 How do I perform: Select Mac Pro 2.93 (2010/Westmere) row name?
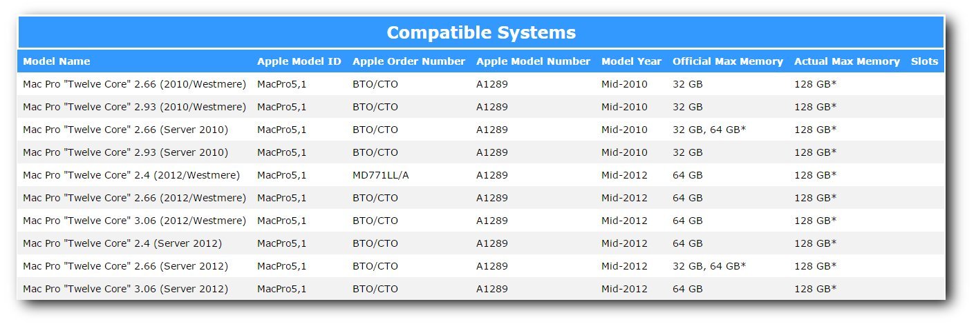click(134, 107)
